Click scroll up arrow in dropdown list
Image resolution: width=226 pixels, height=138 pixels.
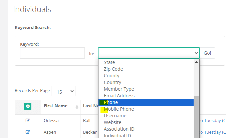(197, 62)
